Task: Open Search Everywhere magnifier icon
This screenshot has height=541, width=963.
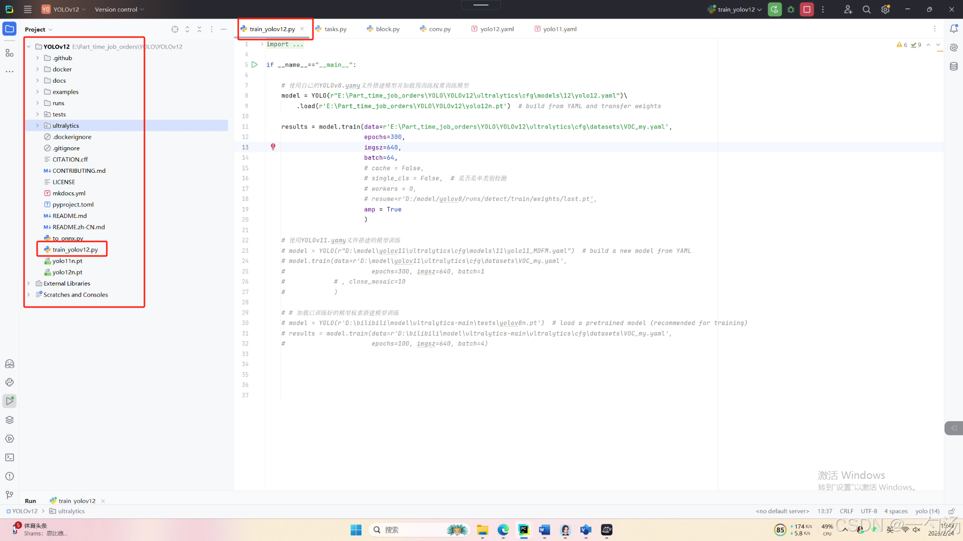Action: pyautogui.click(x=866, y=10)
